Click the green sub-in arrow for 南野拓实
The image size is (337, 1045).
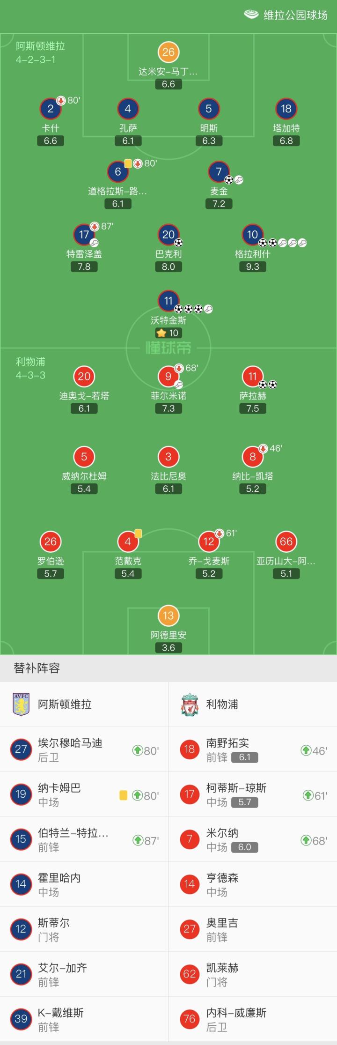306,750
